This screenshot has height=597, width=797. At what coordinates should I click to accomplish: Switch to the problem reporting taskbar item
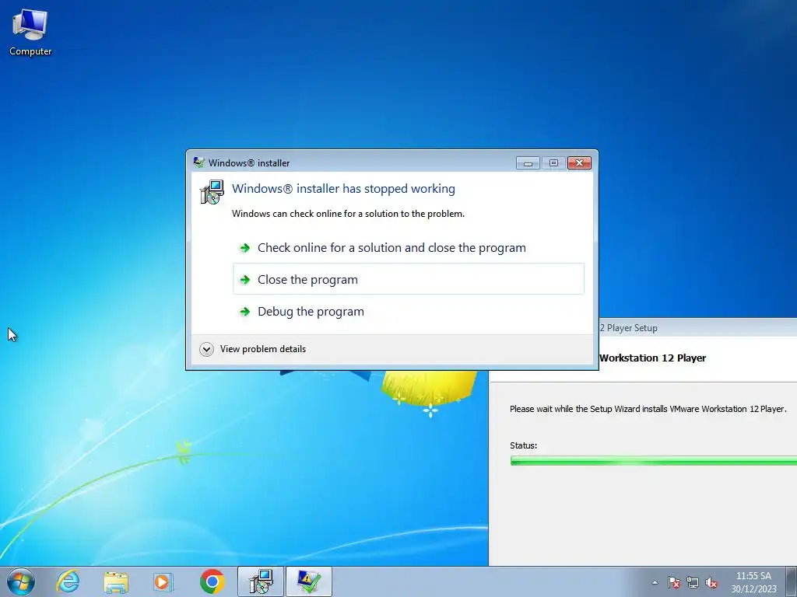click(x=308, y=581)
